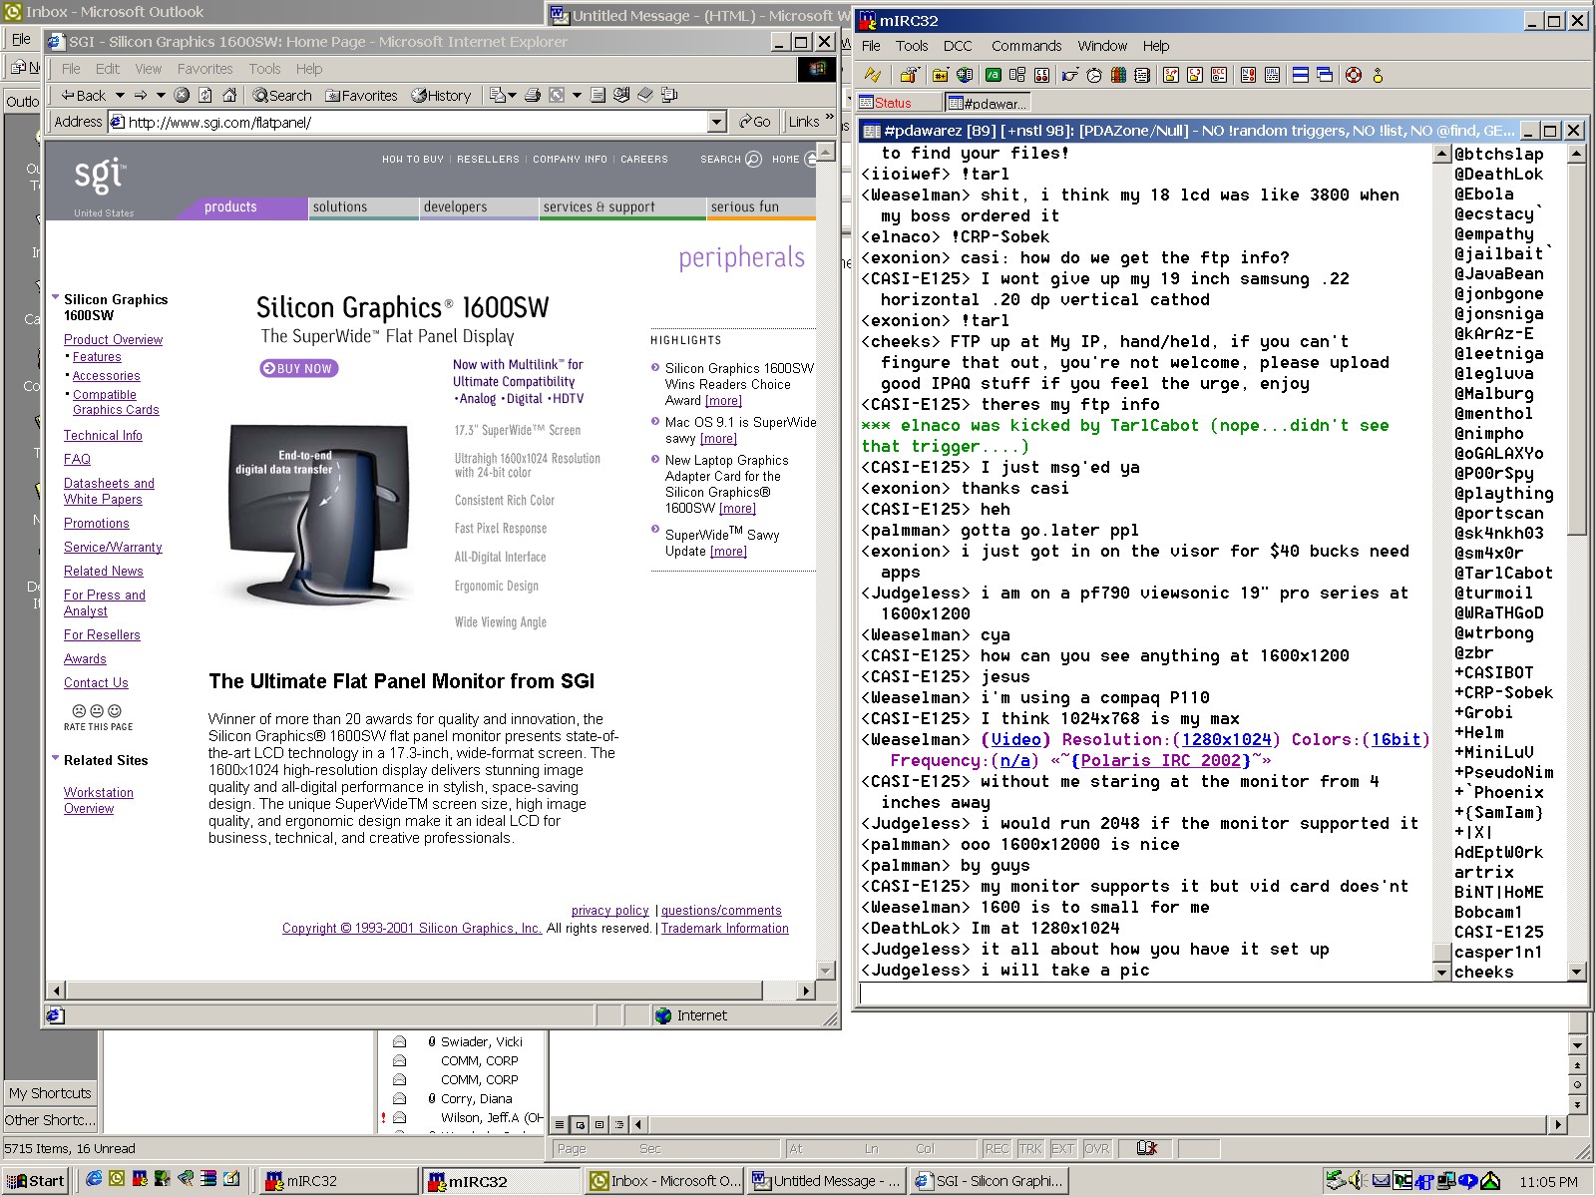
Task: Click the IE Home icon
Action: (x=229, y=95)
